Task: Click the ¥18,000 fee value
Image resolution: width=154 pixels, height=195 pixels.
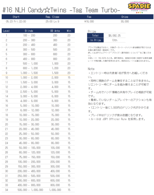Action: click(x=89, y=21)
